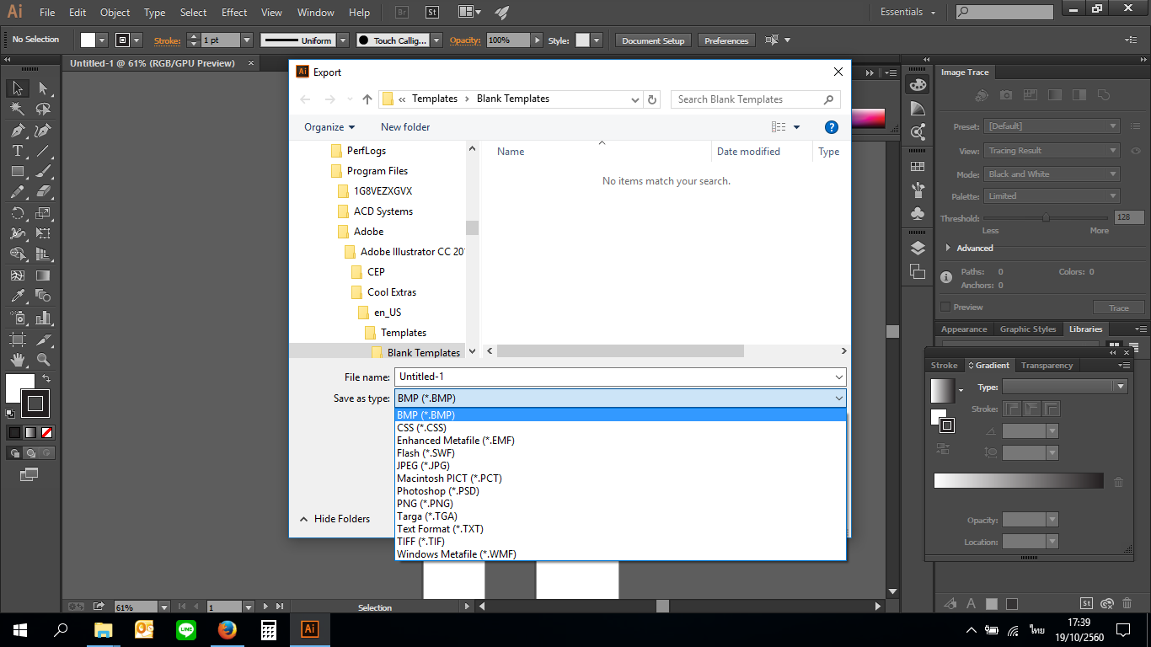This screenshot has height=647, width=1151.
Task: Open the Essentials workspace switcher
Action: [x=907, y=12]
